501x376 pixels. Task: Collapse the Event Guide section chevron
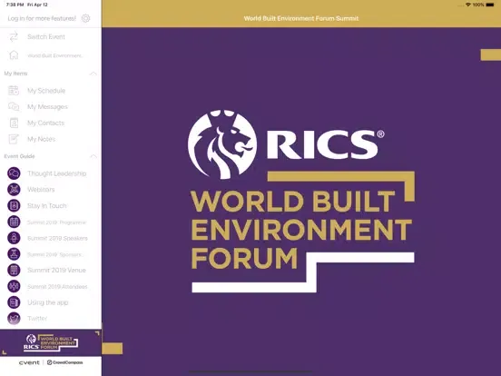pos(93,156)
